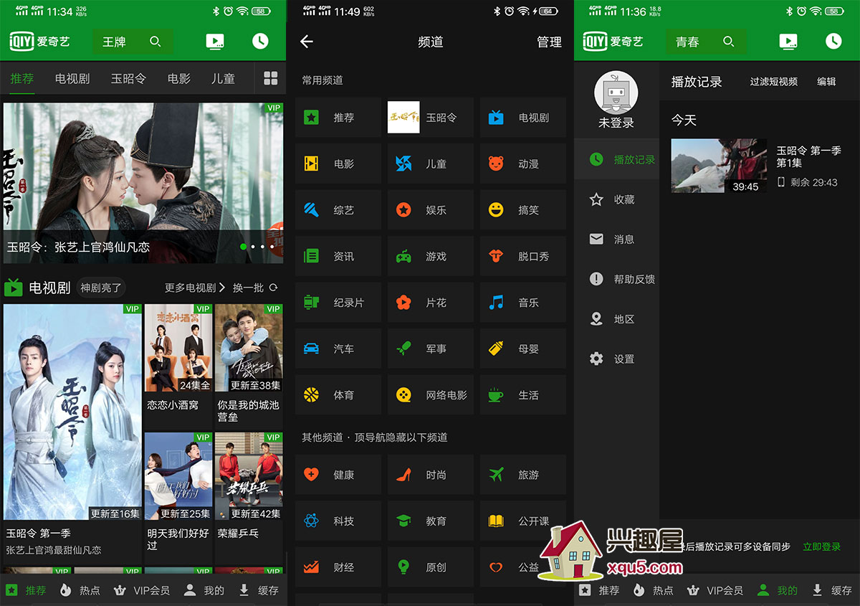Viewport: 860px width, 606px height.
Task: Switch to the 玉昭令 top tab
Action: point(128,79)
